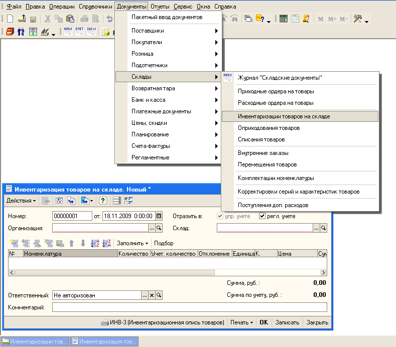Open the calendar icon in the toolbar
Viewport: 396px width, 347px height.
pos(295,19)
